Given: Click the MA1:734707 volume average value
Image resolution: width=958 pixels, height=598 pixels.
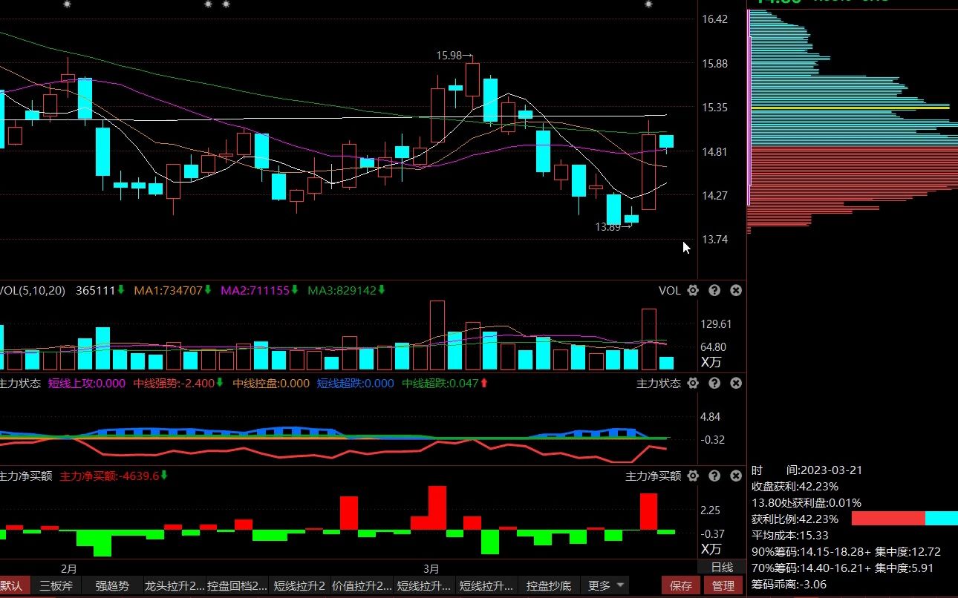Looking at the screenshot, I should click(169, 291).
